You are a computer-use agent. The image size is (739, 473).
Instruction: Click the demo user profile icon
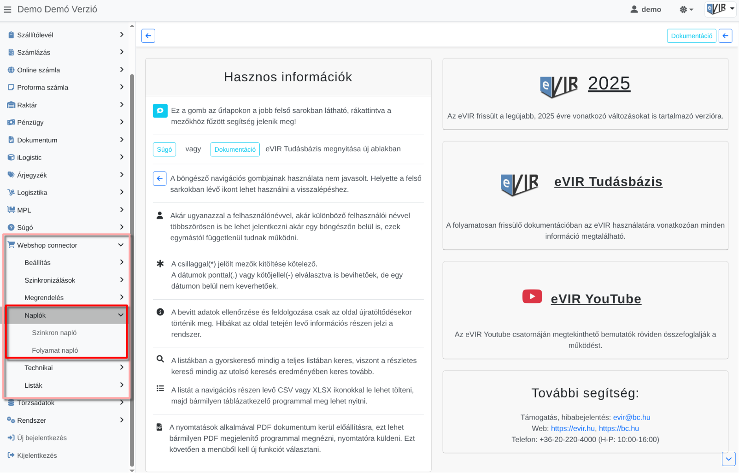click(x=634, y=9)
